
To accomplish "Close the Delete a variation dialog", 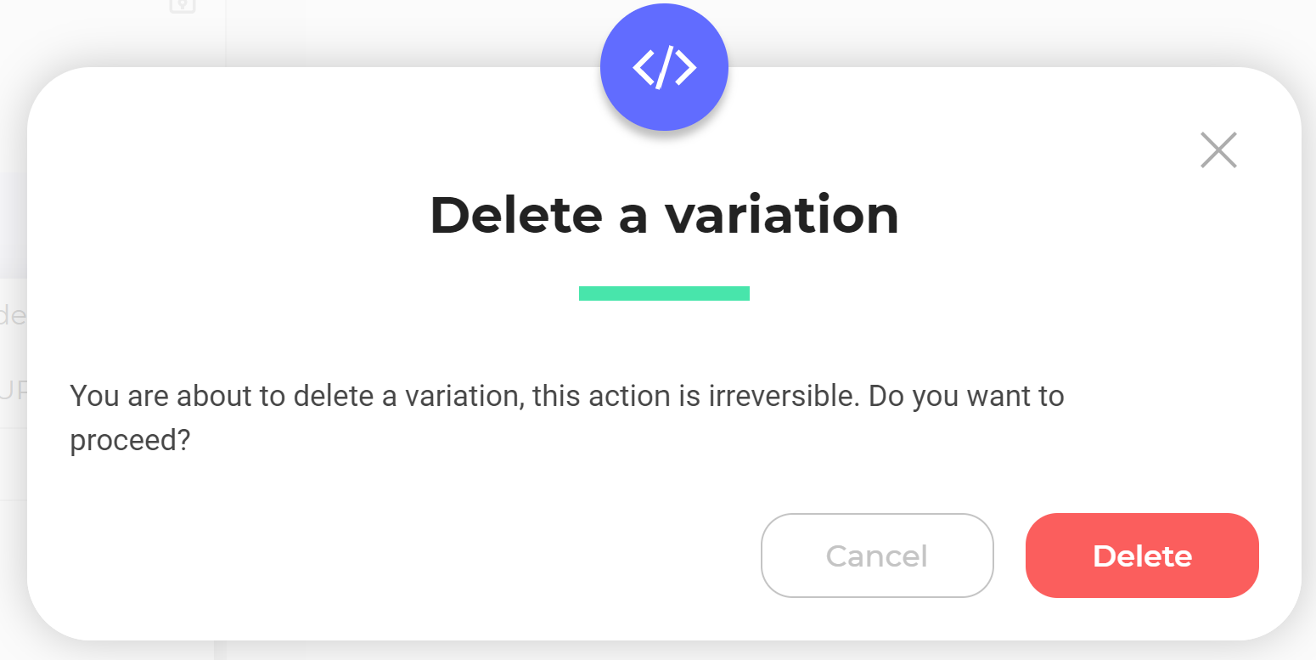I will pos(1218,150).
